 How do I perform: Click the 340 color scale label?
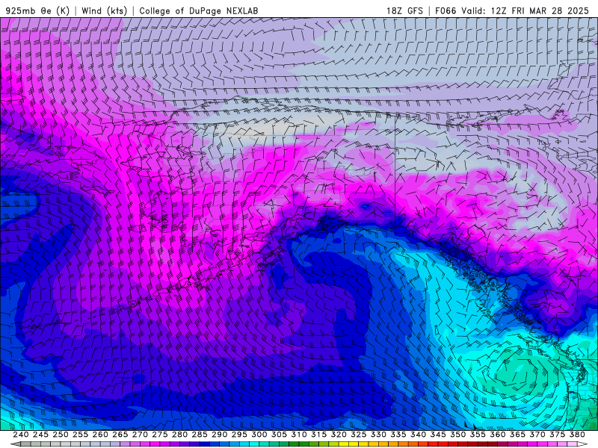[418, 435]
